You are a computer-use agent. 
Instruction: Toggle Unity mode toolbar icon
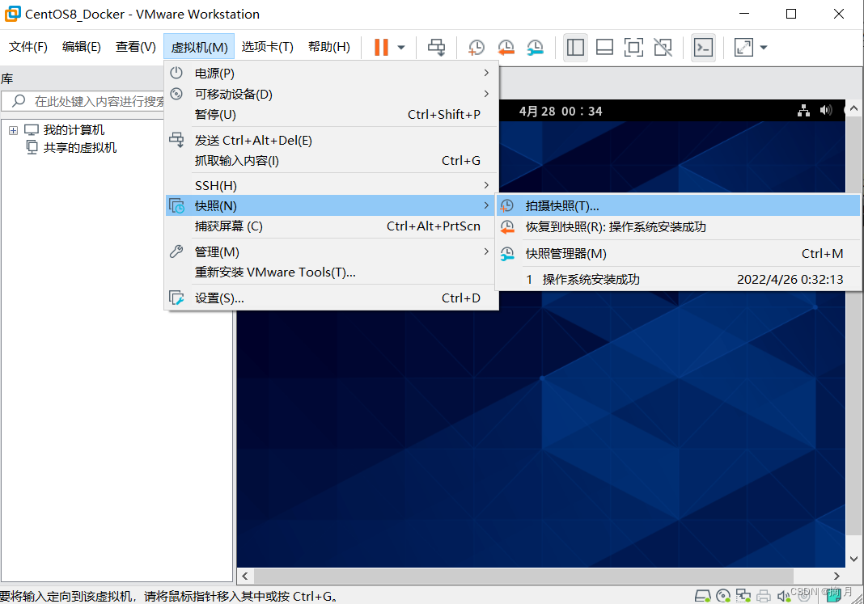coord(663,48)
